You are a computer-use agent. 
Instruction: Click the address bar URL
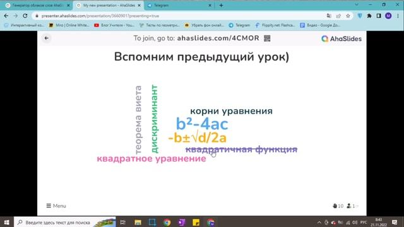[100, 16]
